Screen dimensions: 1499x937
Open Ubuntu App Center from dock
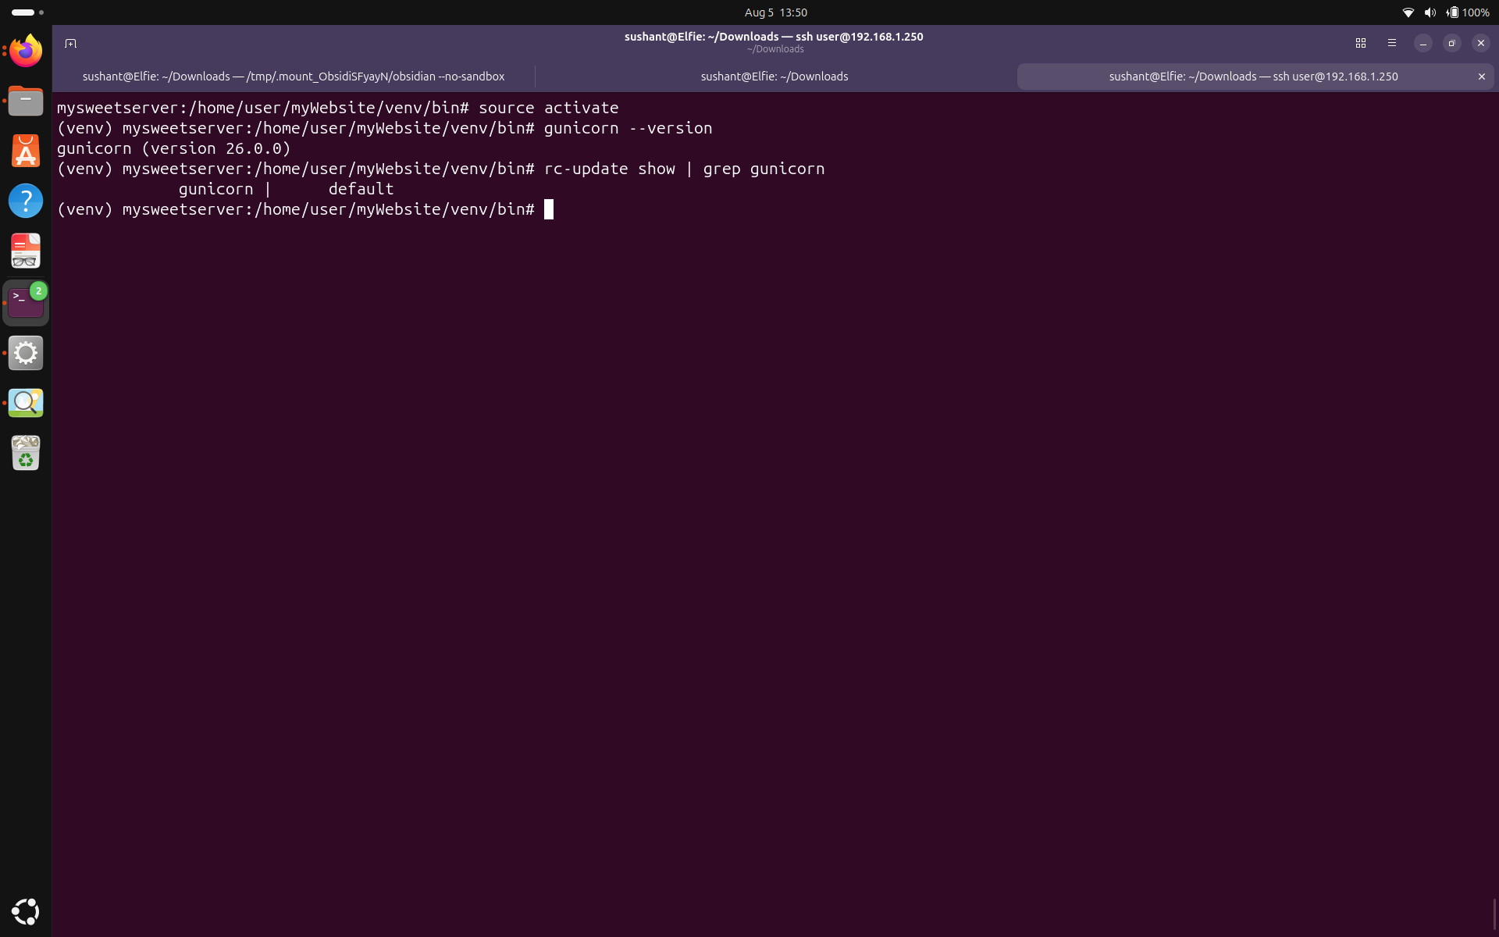26,151
